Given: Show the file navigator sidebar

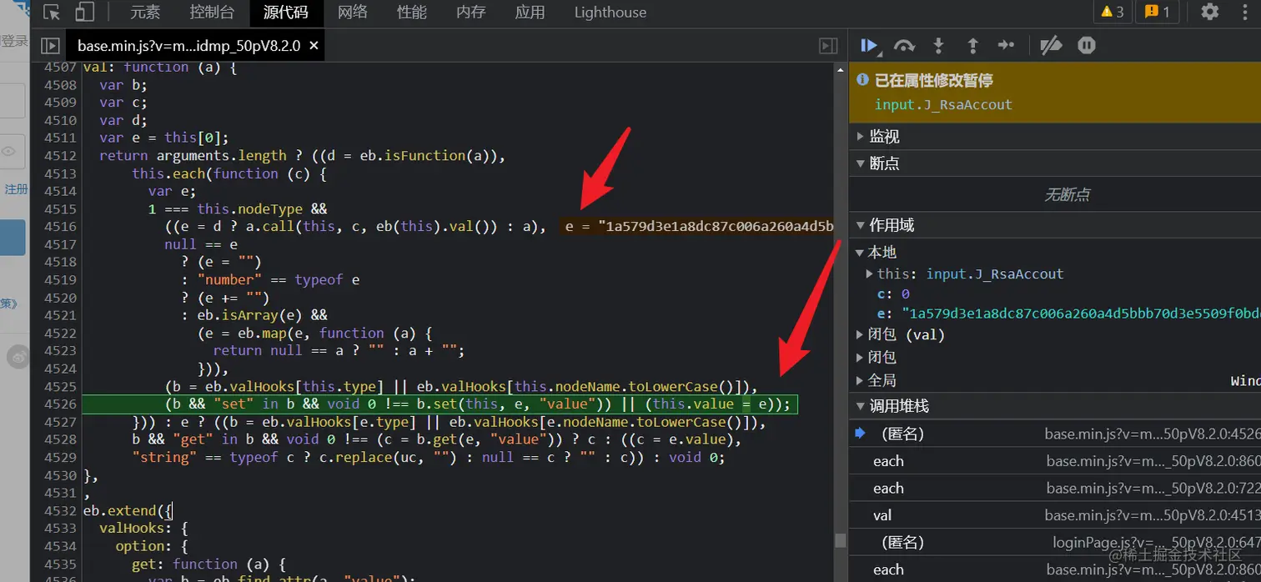Looking at the screenshot, I should point(50,46).
